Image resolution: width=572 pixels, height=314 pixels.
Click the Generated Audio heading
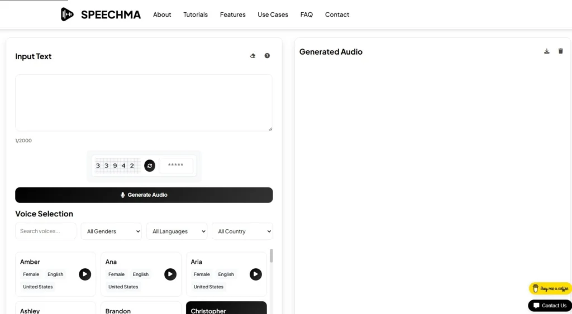331,52
